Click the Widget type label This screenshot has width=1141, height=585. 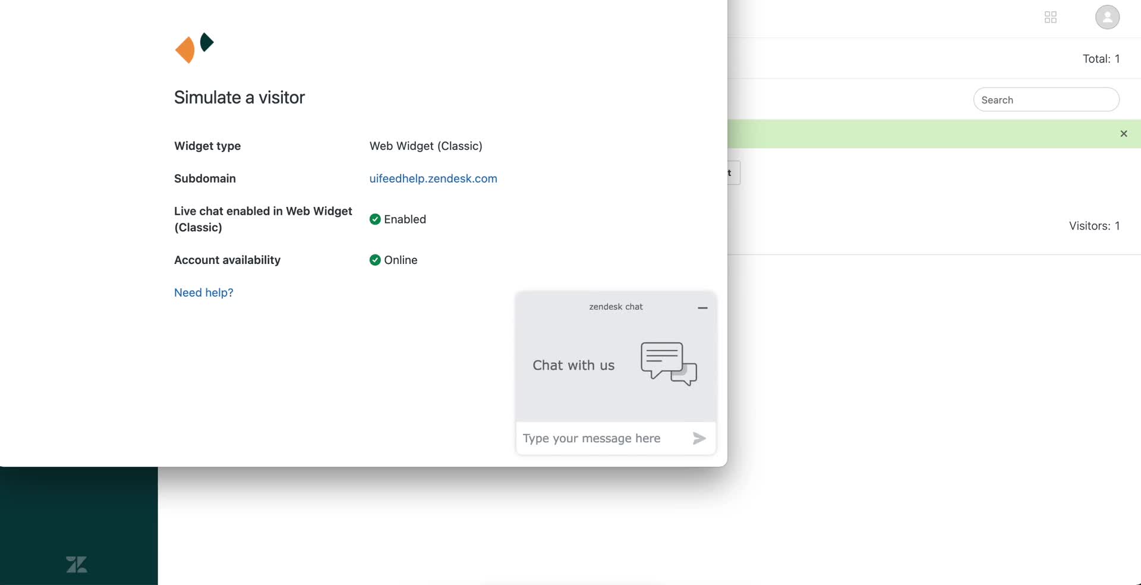(x=207, y=146)
